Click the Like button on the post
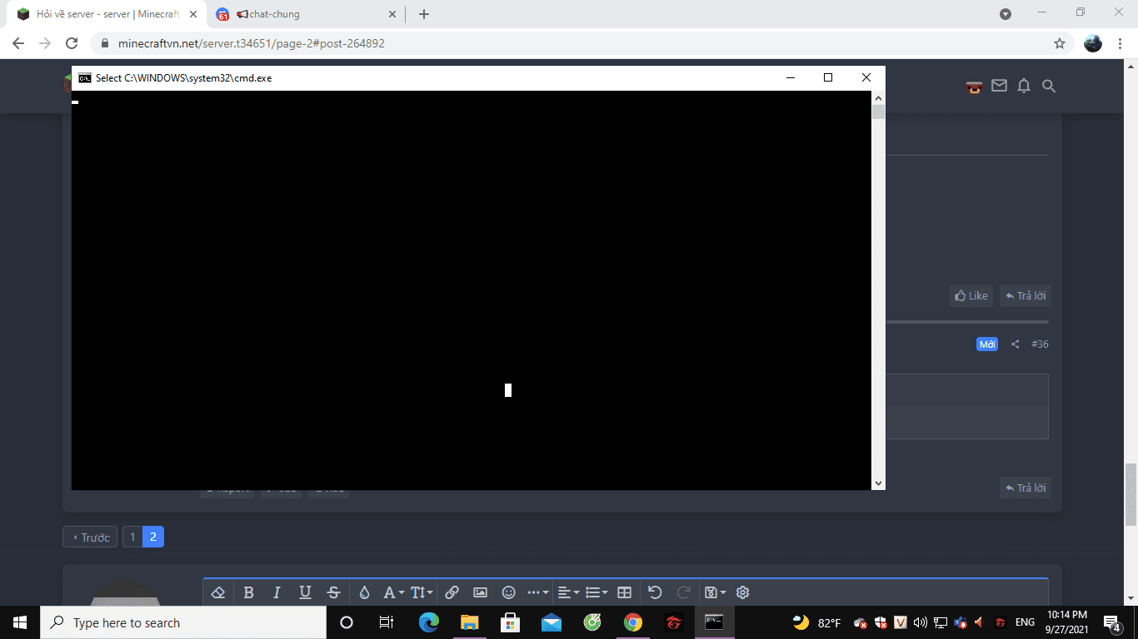1138x639 pixels. pyautogui.click(x=971, y=295)
